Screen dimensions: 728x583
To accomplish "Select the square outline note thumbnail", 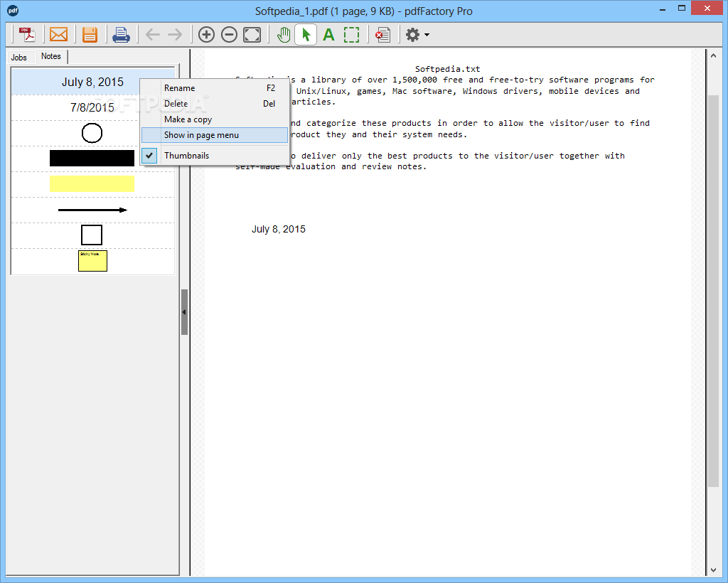I will tap(92, 235).
